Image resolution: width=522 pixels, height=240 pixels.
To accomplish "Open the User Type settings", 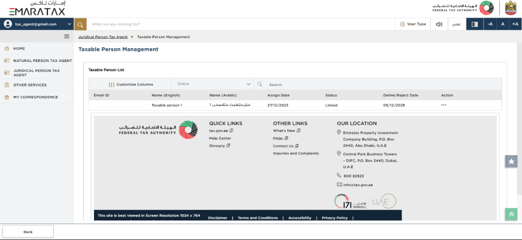I will (x=413, y=24).
